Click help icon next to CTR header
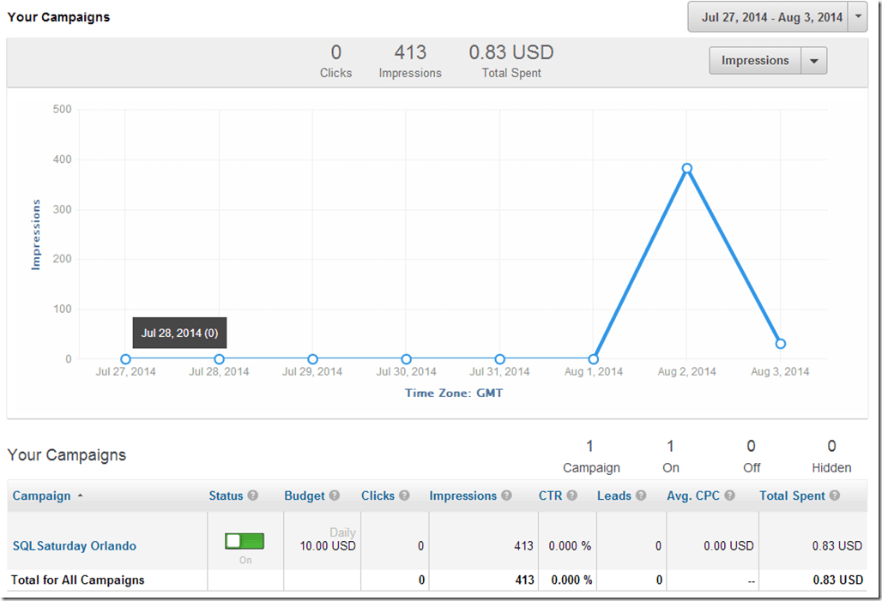This screenshot has height=601, width=882. coord(571,496)
